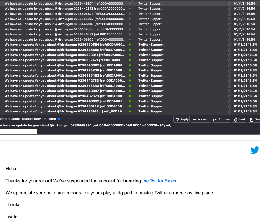Image resolution: width=260 pixels, height=221 pixels.
Task: Select unread message about @kirthurgan 0236335483
Action: pos(65,75)
